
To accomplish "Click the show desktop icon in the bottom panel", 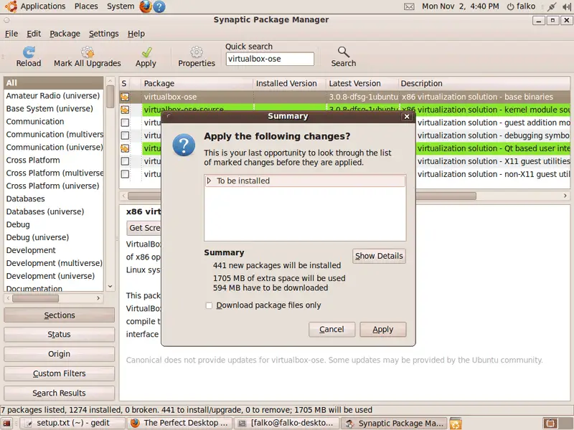I will 6,423.
